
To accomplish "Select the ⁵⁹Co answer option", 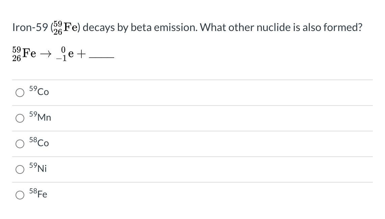I will [20, 92].
